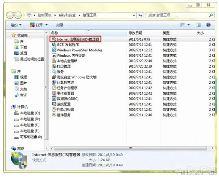This screenshot has height=177, width=219.
Task: Sort by the 大小 column header
Action: [x=205, y=33]
